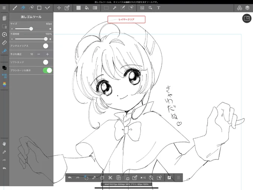Click the eraser/deselect toggle in bottom bar

(86, 178)
